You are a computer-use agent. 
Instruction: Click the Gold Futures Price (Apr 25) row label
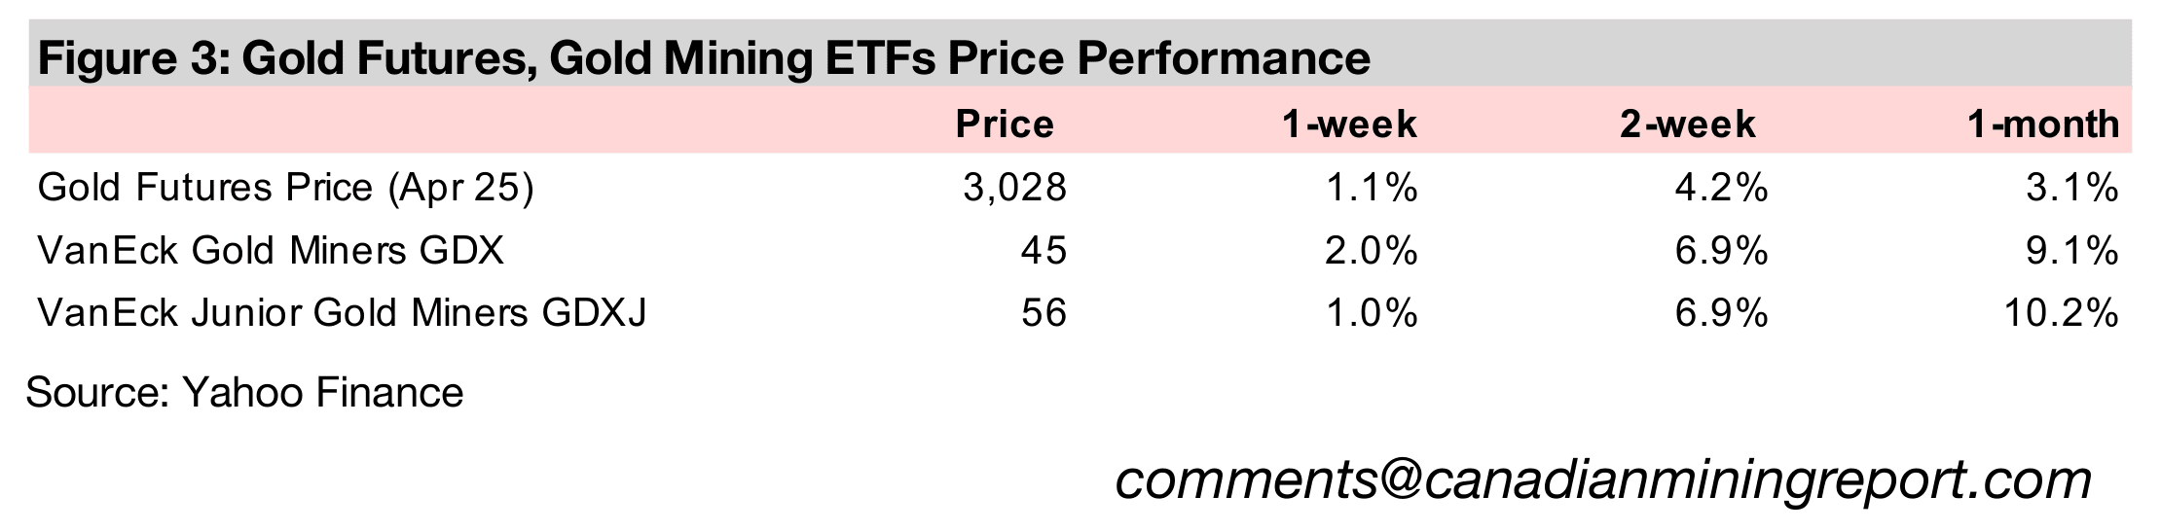pyautogui.click(x=285, y=189)
